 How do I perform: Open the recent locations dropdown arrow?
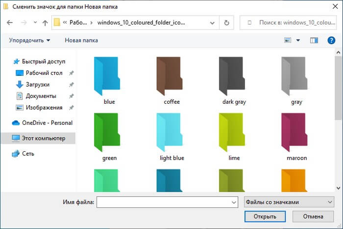[x=35, y=23]
